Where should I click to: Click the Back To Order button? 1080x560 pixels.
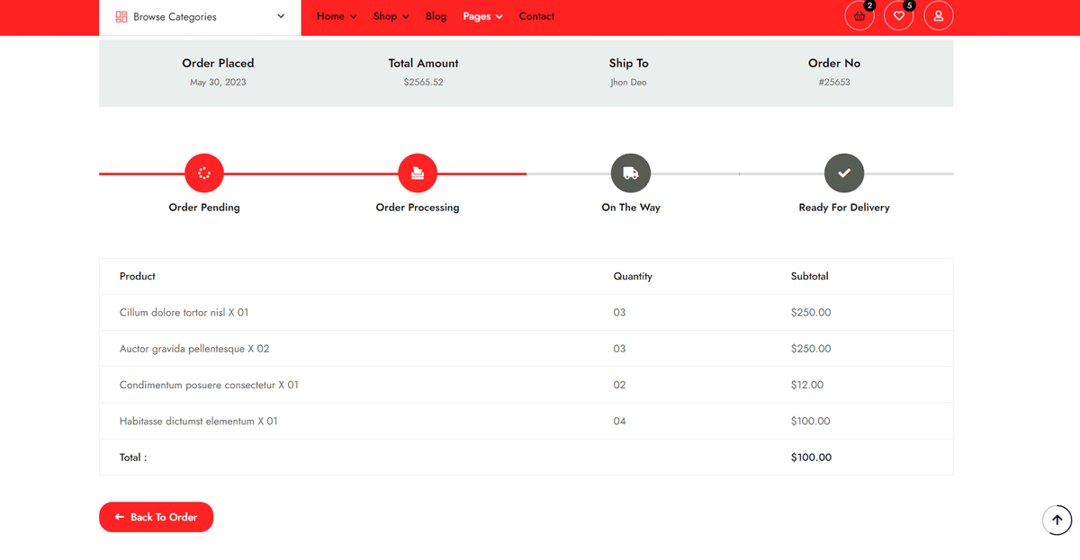(156, 517)
